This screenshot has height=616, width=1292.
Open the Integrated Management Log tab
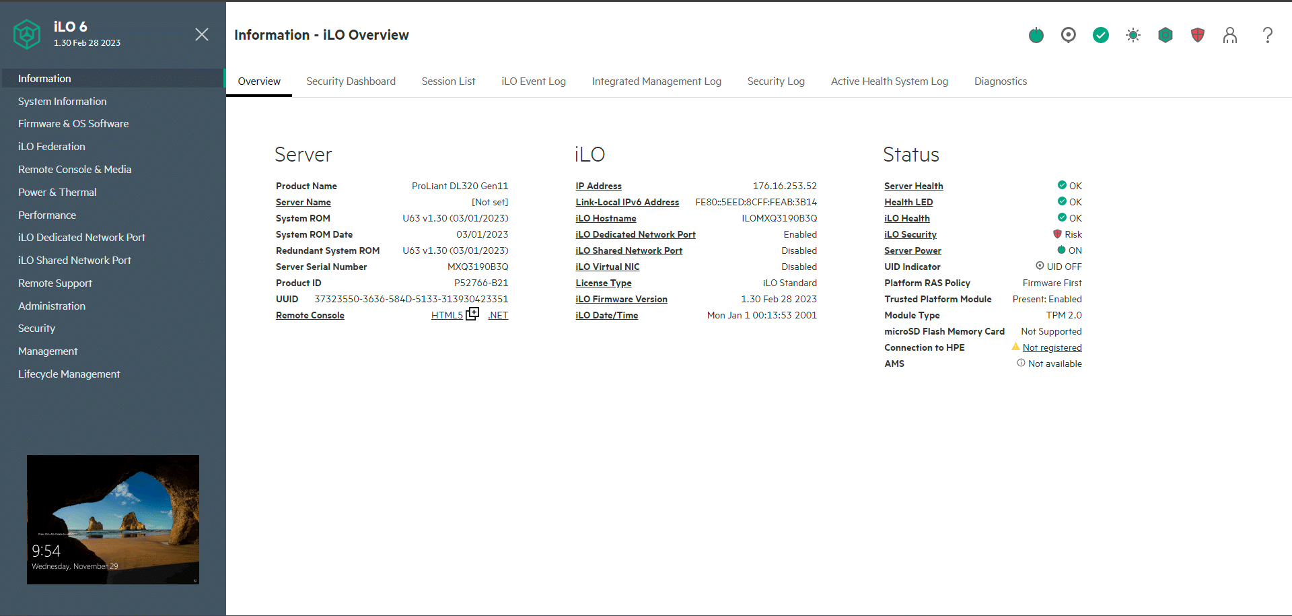click(x=657, y=81)
